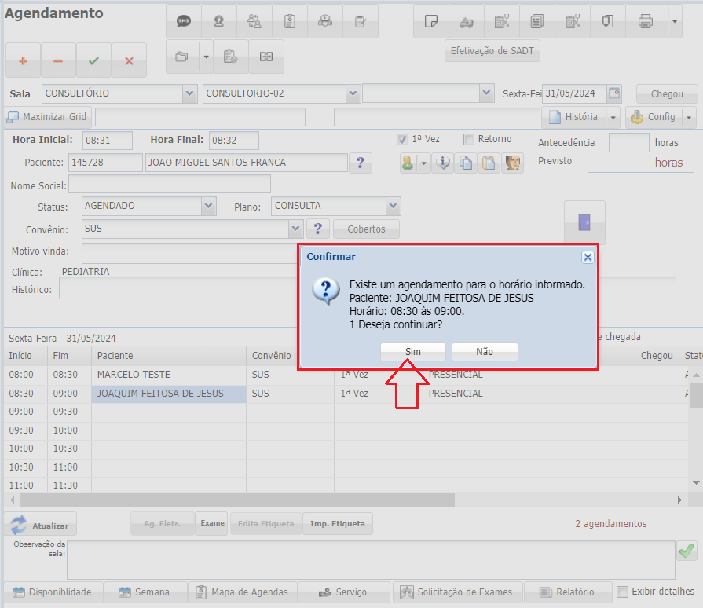Click the orange minus remove button
This screenshot has height=608, width=703.
click(58, 60)
